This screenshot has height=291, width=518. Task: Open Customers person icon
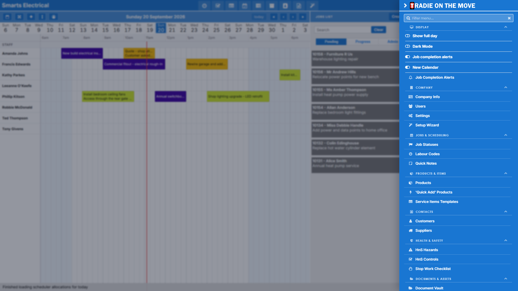(x=411, y=221)
